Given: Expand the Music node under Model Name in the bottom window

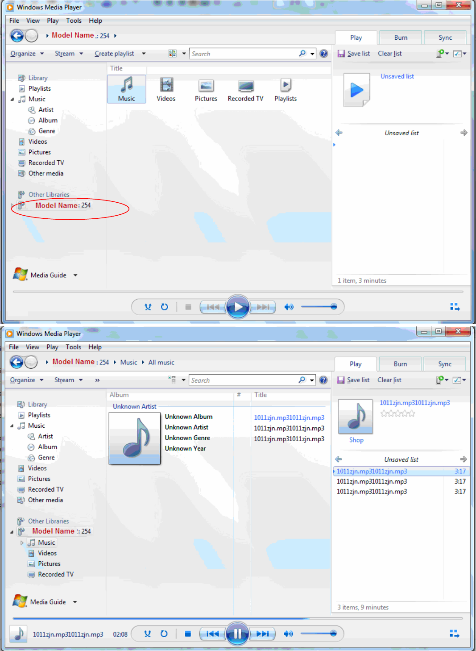Looking at the screenshot, I should [x=22, y=542].
